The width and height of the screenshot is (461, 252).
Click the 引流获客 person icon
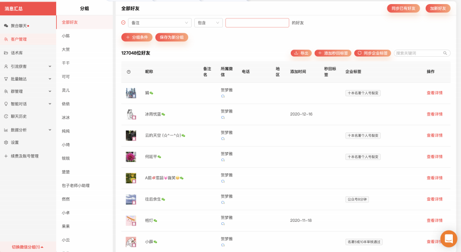tap(6, 66)
